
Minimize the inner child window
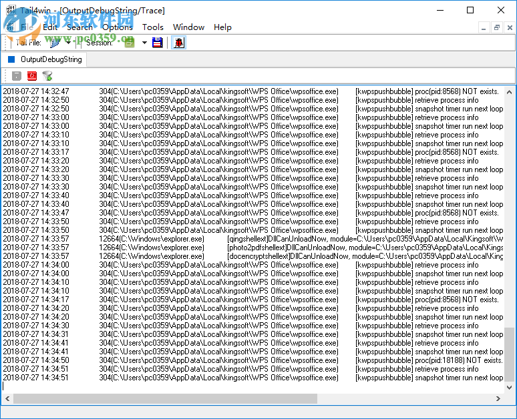click(484, 27)
